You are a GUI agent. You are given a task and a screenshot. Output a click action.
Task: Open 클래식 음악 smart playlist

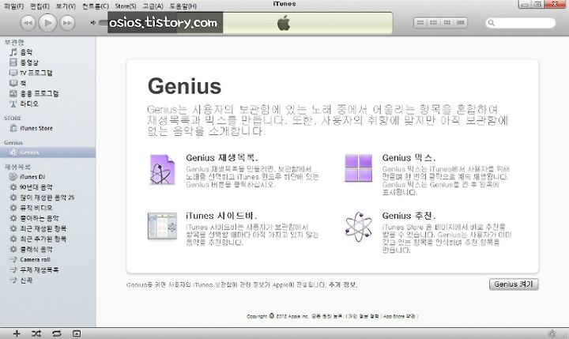(x=48, y=250)
